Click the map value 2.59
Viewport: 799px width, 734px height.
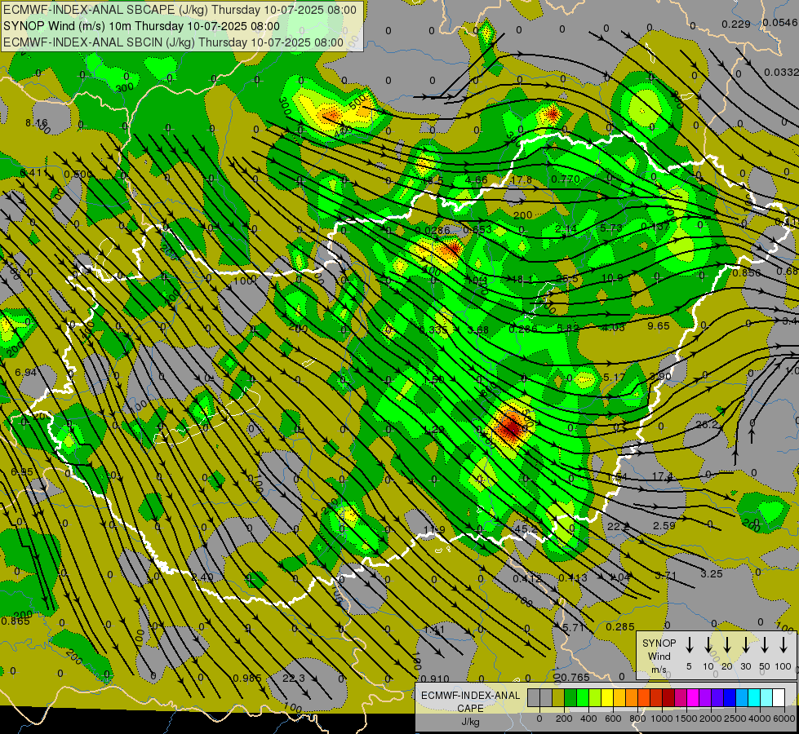click(x=664, y=525)
